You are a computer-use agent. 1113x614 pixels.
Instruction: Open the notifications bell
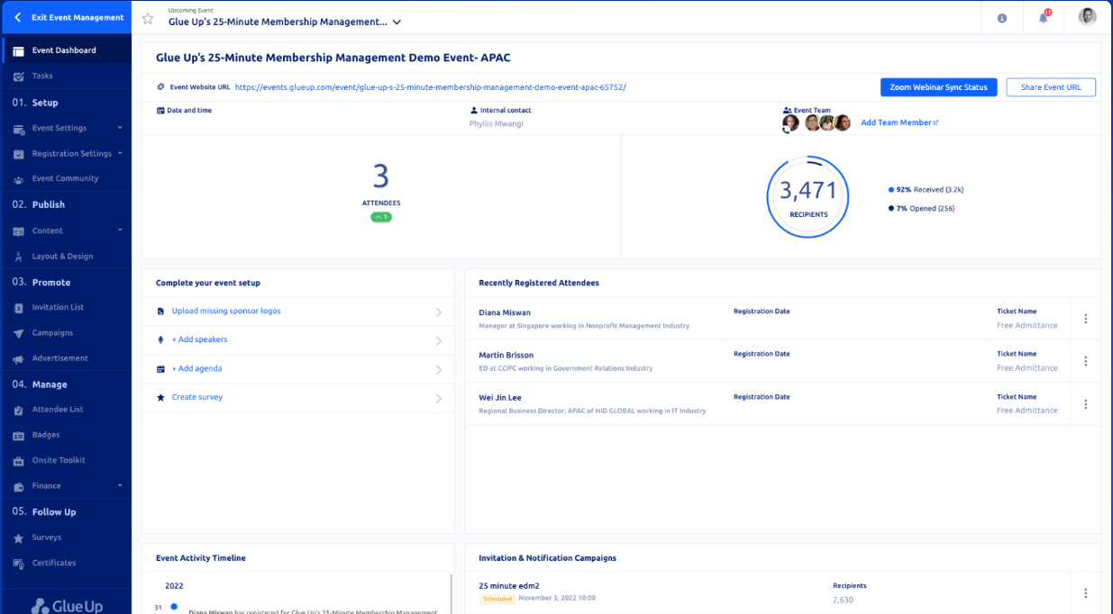pos(1045,17)
